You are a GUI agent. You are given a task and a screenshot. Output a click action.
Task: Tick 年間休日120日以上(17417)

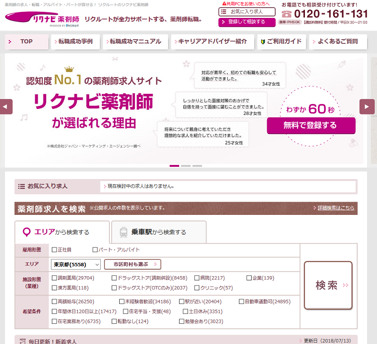[54, 311]
